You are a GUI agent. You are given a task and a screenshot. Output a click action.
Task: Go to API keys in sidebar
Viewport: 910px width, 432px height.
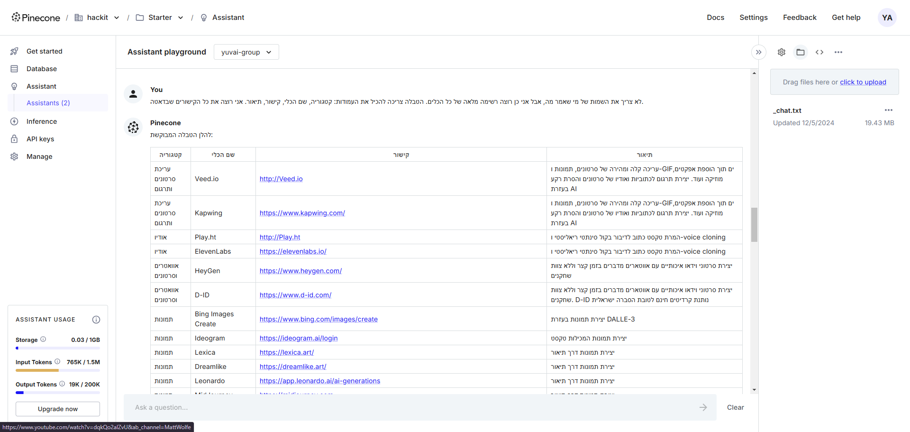pos(40,139)
